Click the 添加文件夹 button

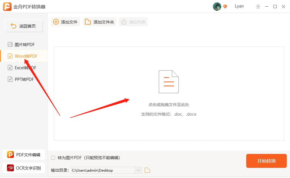point(99,22)
